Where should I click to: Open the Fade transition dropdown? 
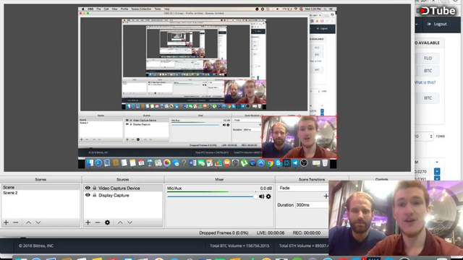point(303,188)
